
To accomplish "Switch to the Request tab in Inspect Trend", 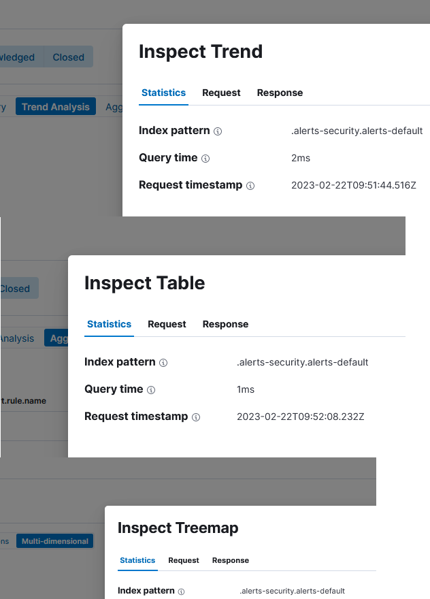I will tap(221, 93).
